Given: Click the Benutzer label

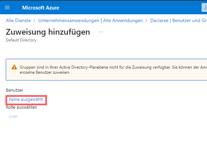Looking at the screenshot, I should click(14, 90).
